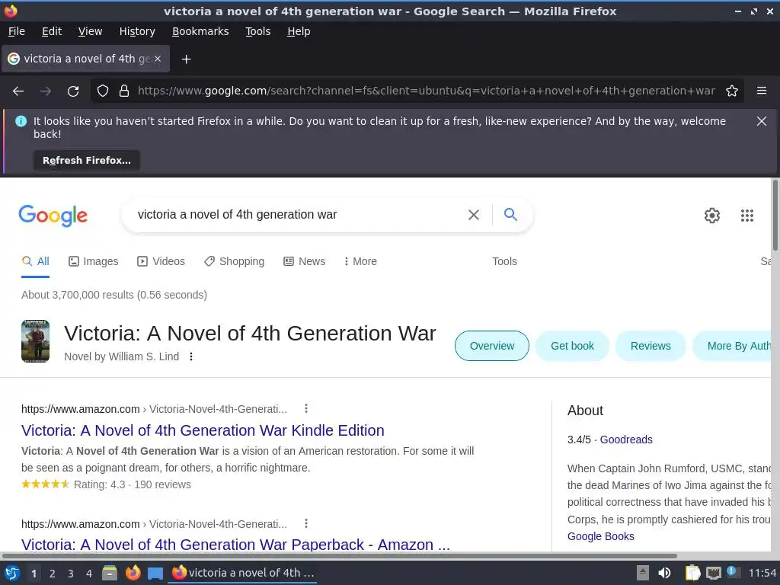
Task: Click the Google logo
Action: [53, 216]
